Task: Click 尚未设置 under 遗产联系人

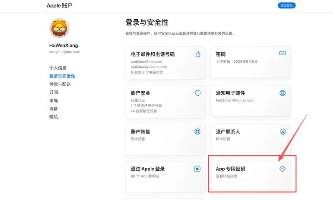Action: (223, 139)
